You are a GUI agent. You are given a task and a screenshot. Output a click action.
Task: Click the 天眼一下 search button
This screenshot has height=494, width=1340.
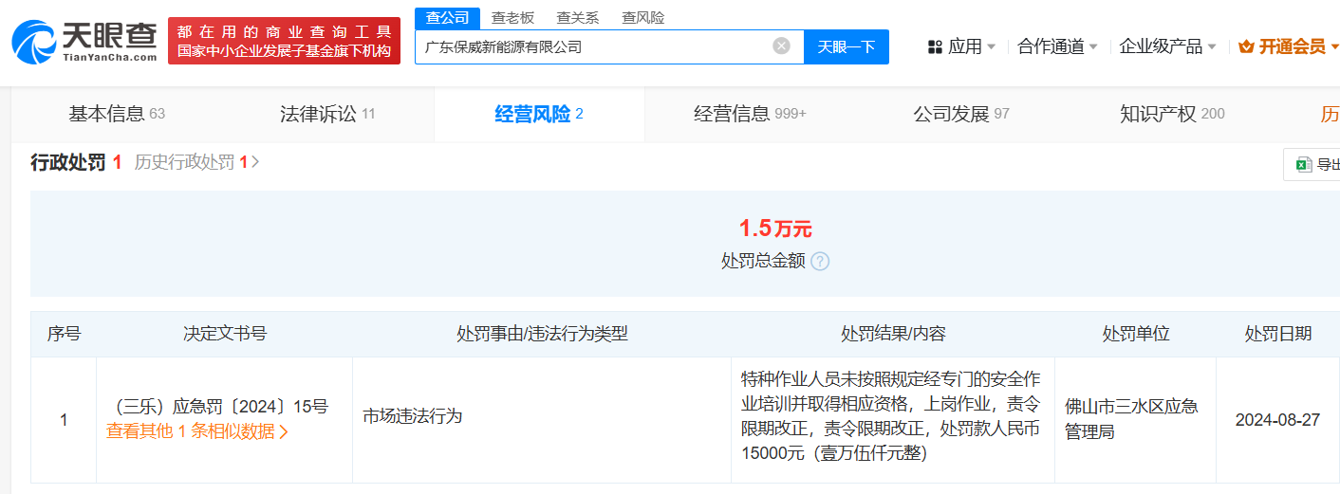[847, 46]
